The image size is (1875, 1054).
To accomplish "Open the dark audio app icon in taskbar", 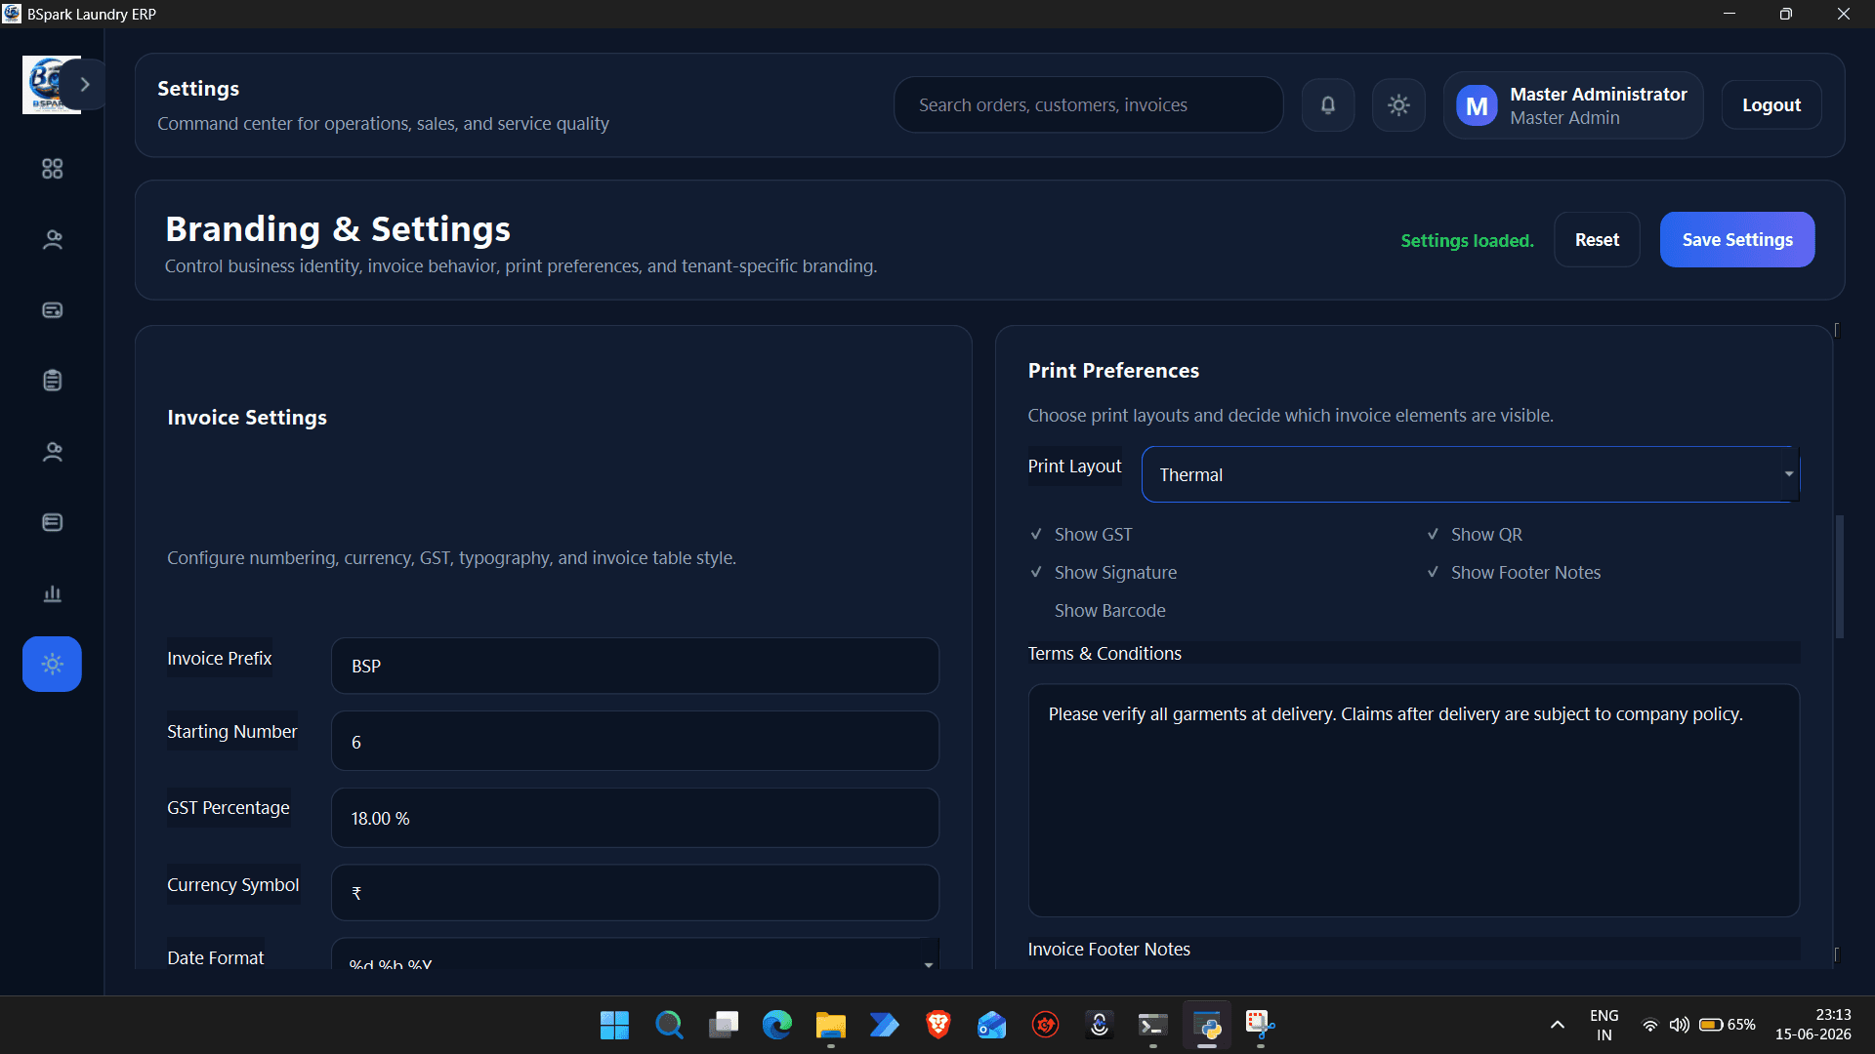I will click(1100, 1025).
